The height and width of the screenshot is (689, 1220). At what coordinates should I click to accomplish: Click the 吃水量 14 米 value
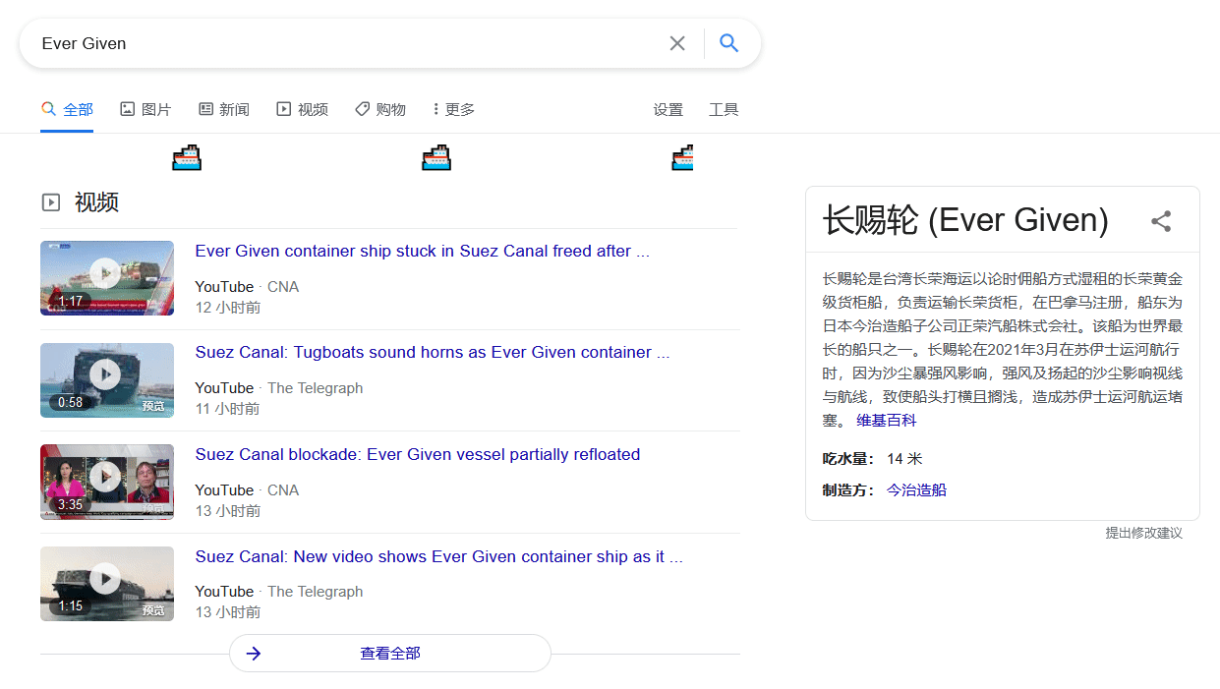coord(904,459)
